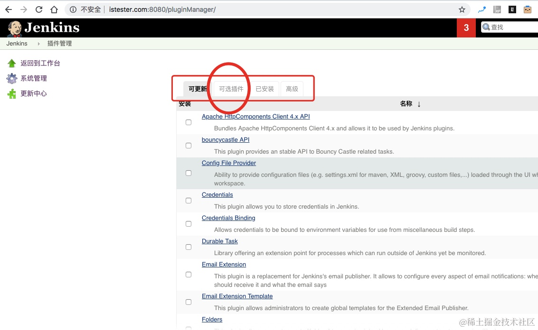Click the Jenkins breadcrumb link
Viewport: 538px width, 330px height.
pyautogui.click(x=17, y=44)
